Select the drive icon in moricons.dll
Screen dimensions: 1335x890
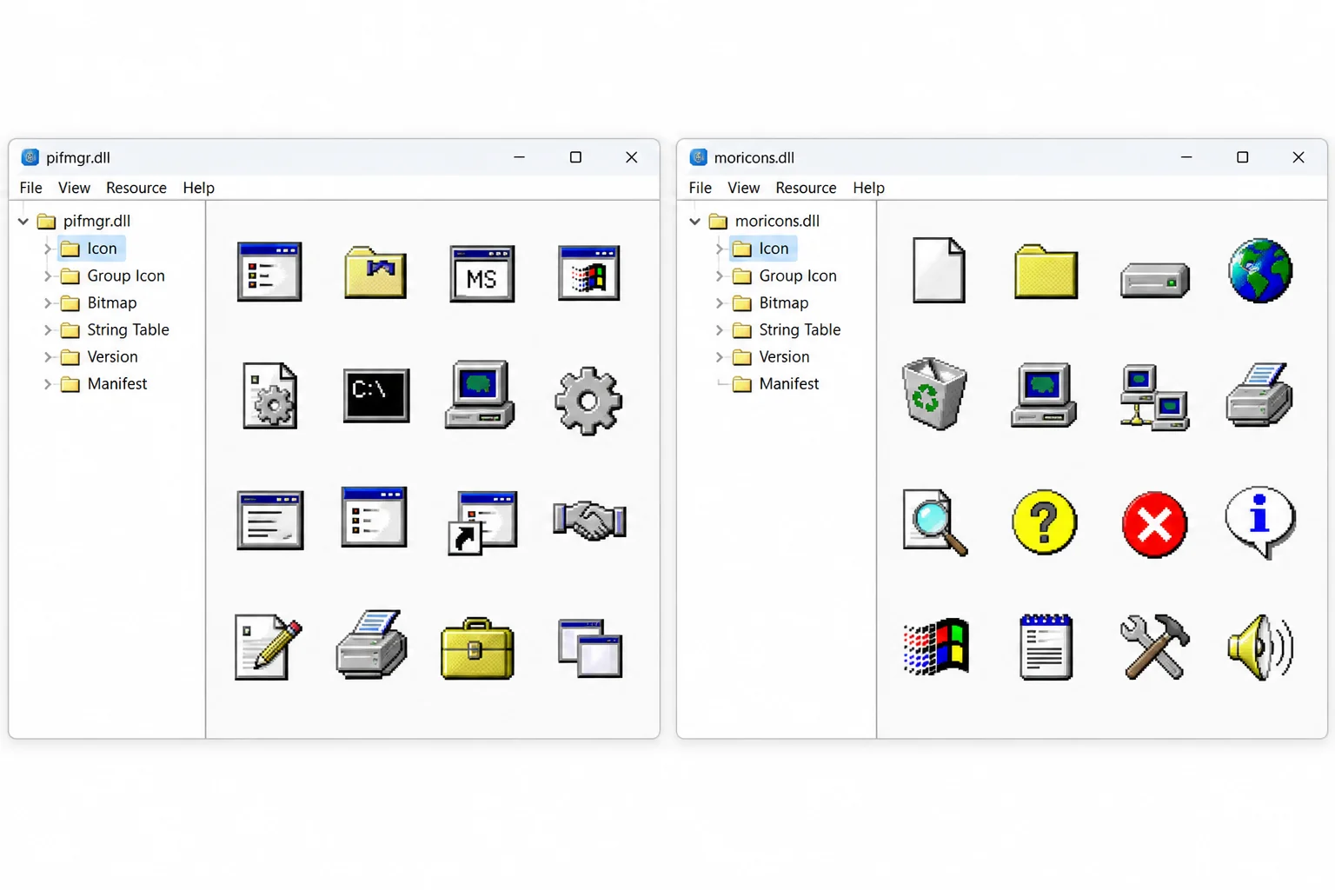tap(1154, 281)
